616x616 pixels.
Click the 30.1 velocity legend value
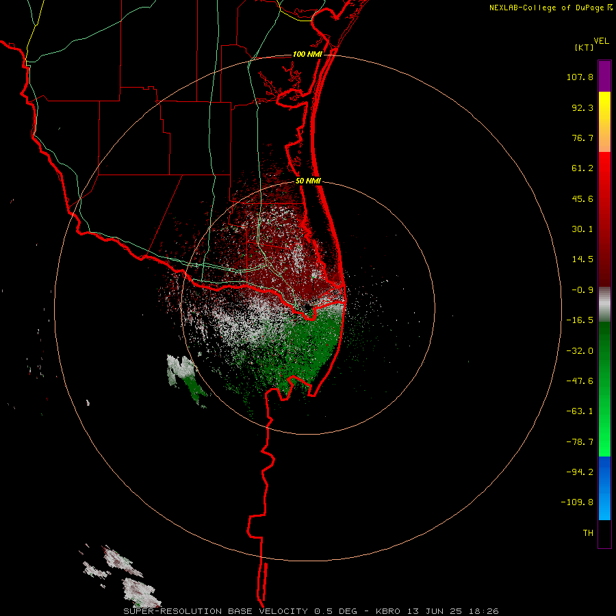(x=582, y=229)
